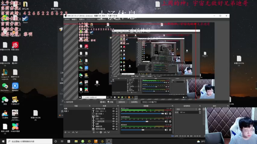Adjust the 桌面音频 volume slider
This screenshot has width=257, height=144.
(x=142, y=130)
